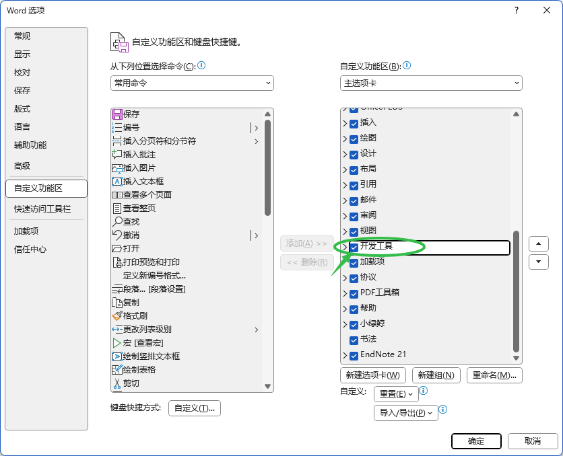Image resolution: width=563 pixels, height=456 pixels.
Task: Click the move up arrow button
Action: (539, 244)
